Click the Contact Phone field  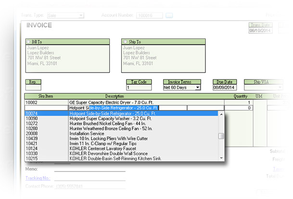(89, 187)
